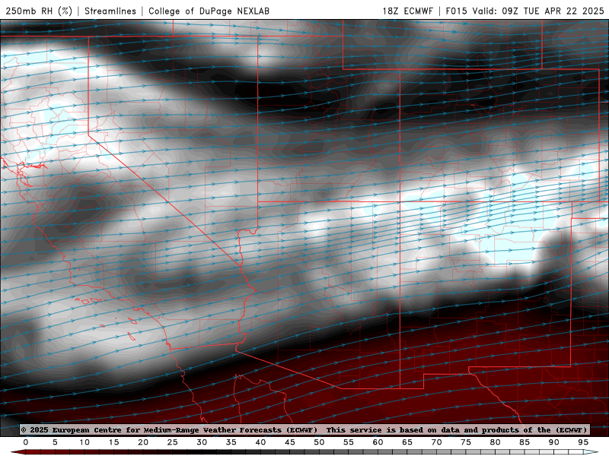
Task: Click the 'Streamlines' label in the header
Action: [110, 11]
